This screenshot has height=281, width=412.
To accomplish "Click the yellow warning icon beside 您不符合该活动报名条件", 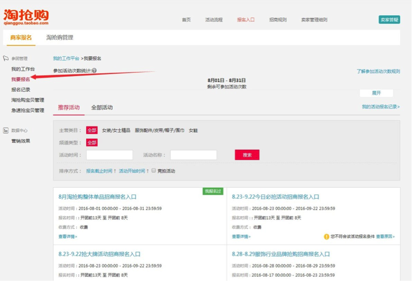I will [326, 237].
